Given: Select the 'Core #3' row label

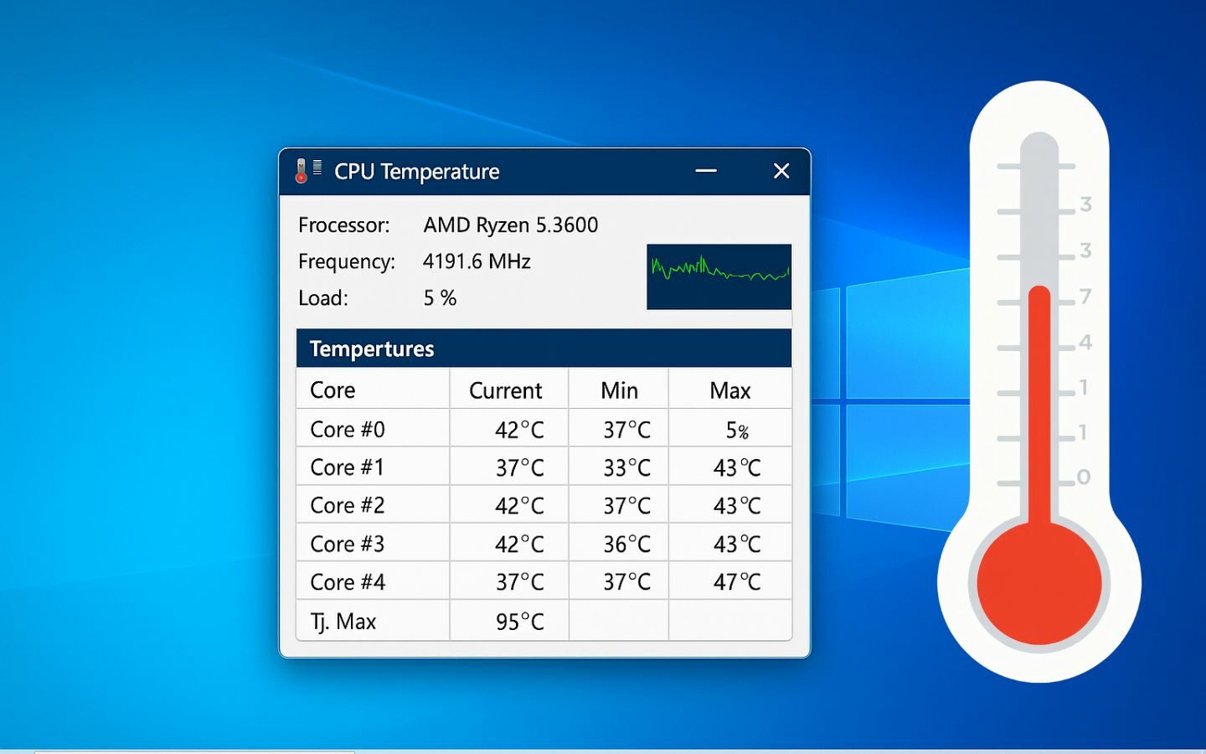Looking at the screenshot, I should point(348,544).
